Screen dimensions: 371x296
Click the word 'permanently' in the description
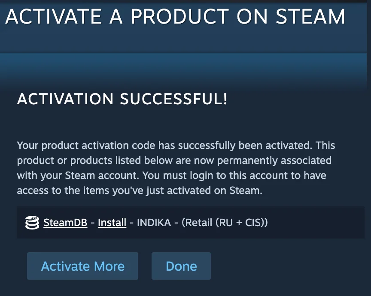(x=247, y=160)
